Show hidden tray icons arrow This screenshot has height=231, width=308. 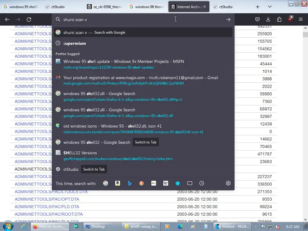[x=256, y=227]
